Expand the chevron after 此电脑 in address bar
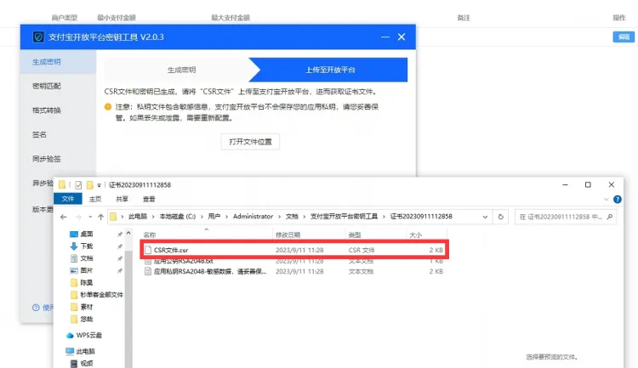This screenshot has height=368, width=638. tap(153, 217)
